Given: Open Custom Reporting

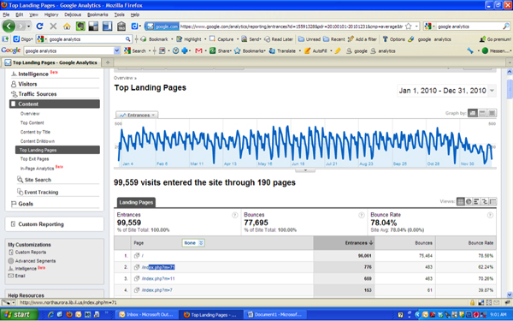Looking at the screenshot, I should [x=41, y=224].
